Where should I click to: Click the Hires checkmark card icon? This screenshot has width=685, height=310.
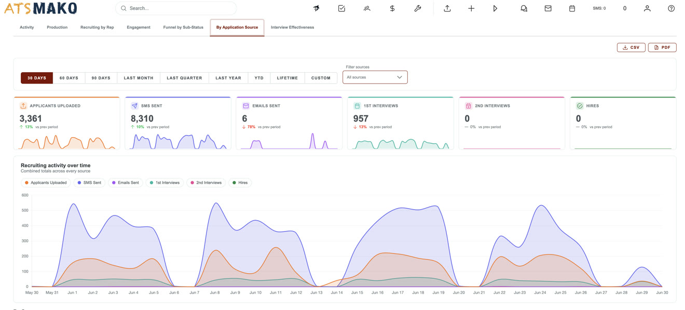tap(580, 105)
